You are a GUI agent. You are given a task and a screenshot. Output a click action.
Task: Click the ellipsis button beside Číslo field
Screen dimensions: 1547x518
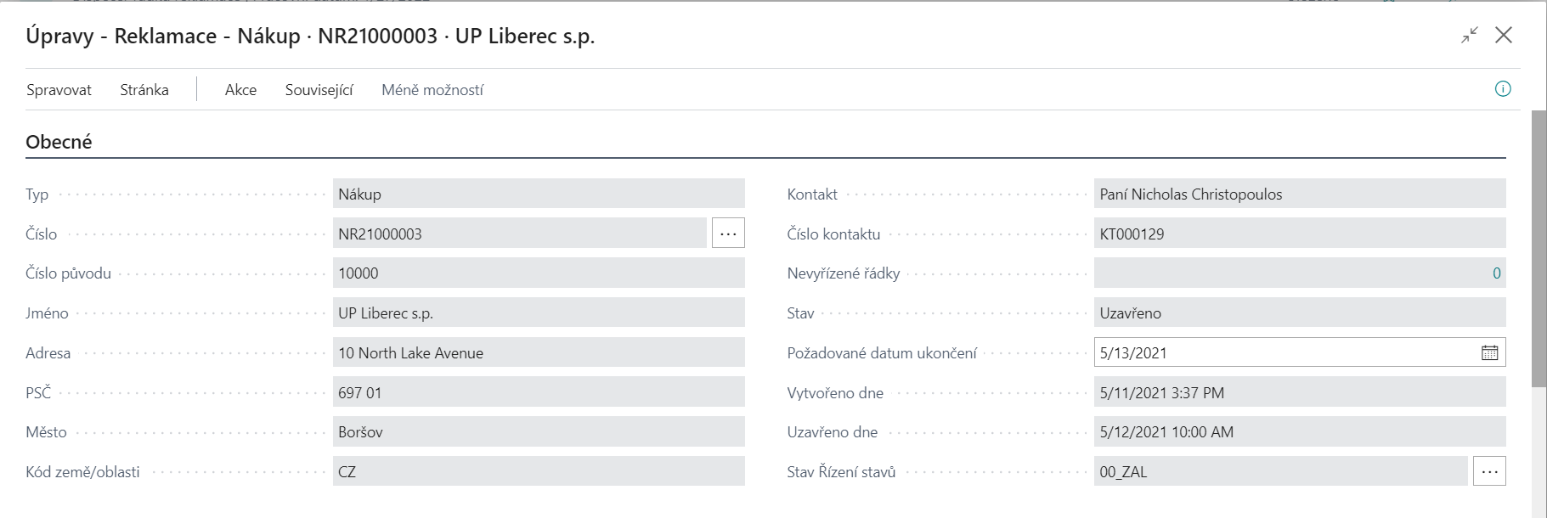[x=727, y=234]
